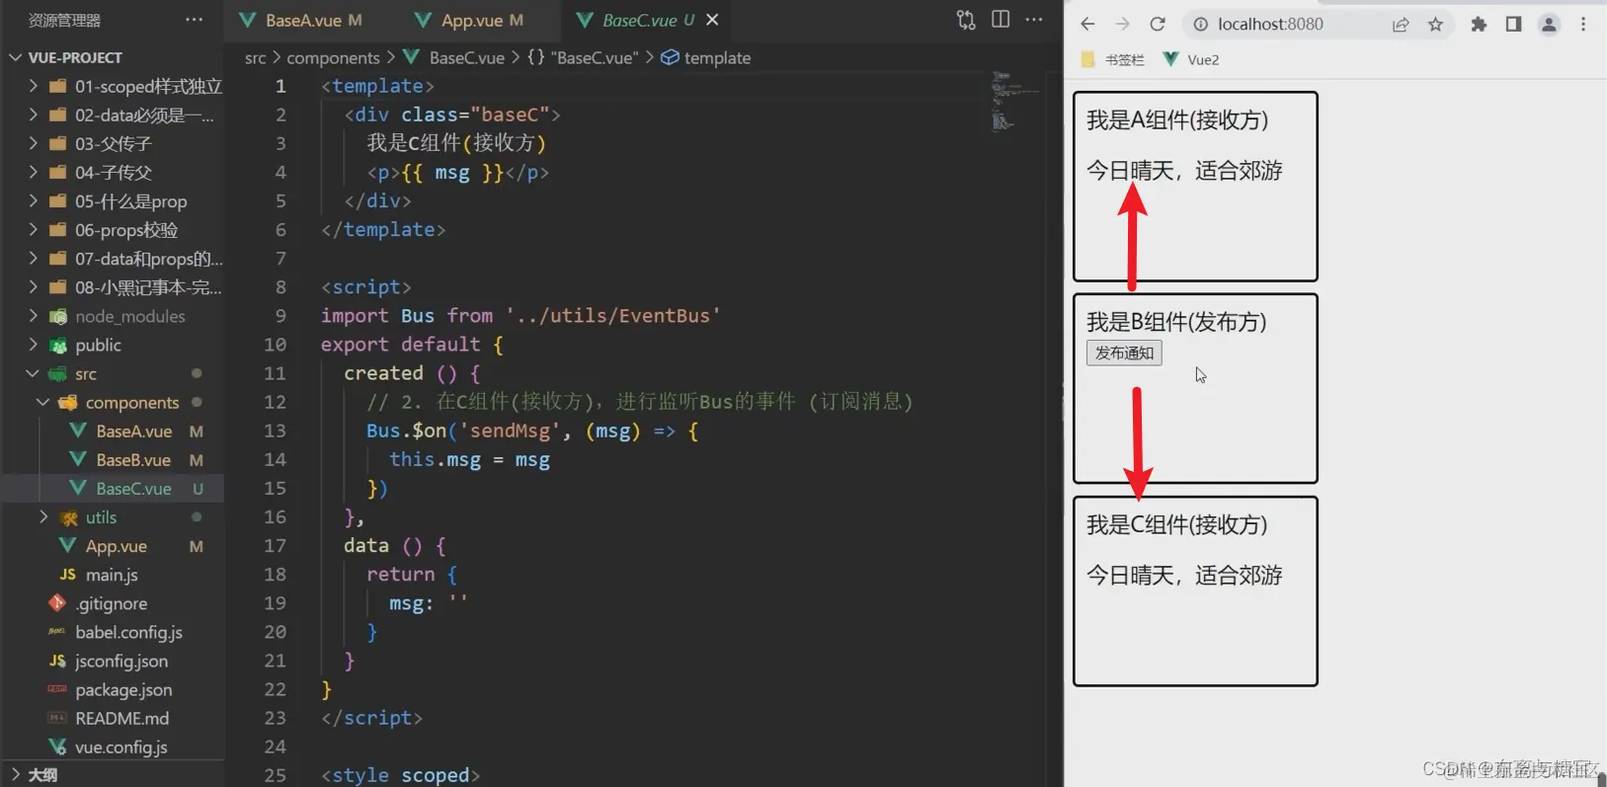Image resolution: width=1607 pixels, height=787 pixels.
Task: Place cursor on 'sendMsg' string in code
Action: click(x=511, y=431)
